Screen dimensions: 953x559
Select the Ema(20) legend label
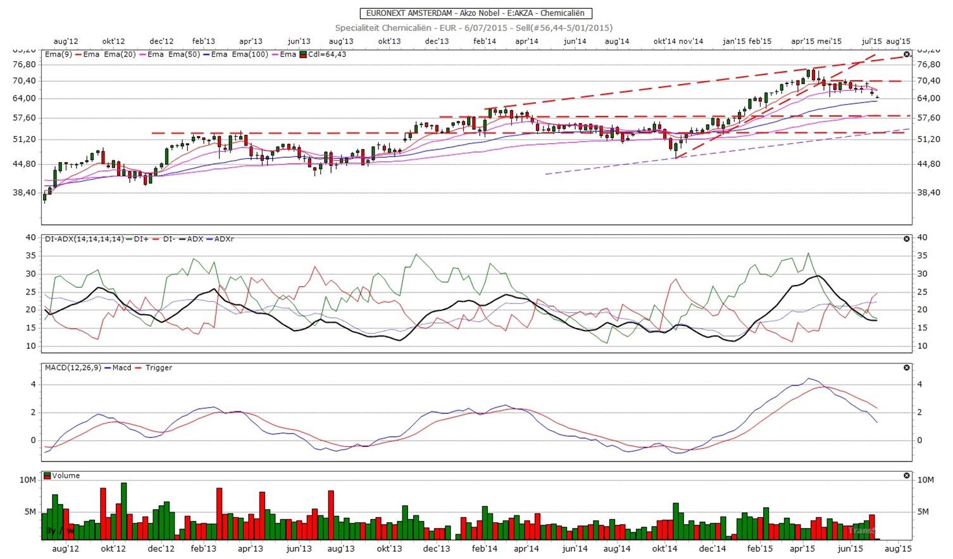(120, 54)
